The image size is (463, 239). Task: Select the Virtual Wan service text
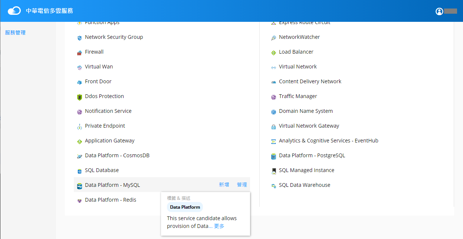99,67
